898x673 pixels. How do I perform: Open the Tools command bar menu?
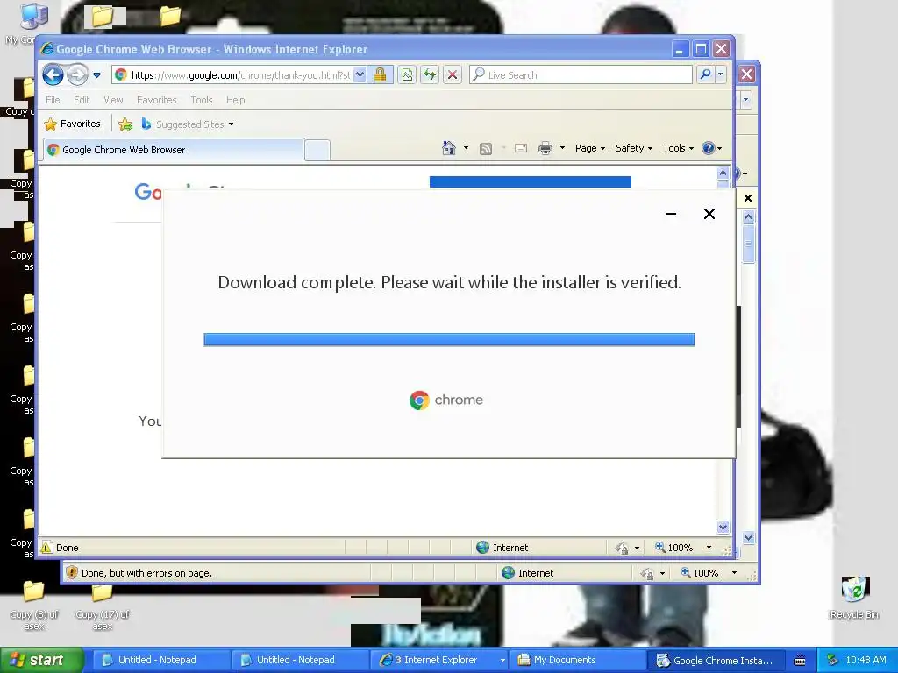[678, 148]
